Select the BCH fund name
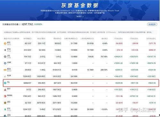Screen dimensions: 160x117 tap(9, 69)
